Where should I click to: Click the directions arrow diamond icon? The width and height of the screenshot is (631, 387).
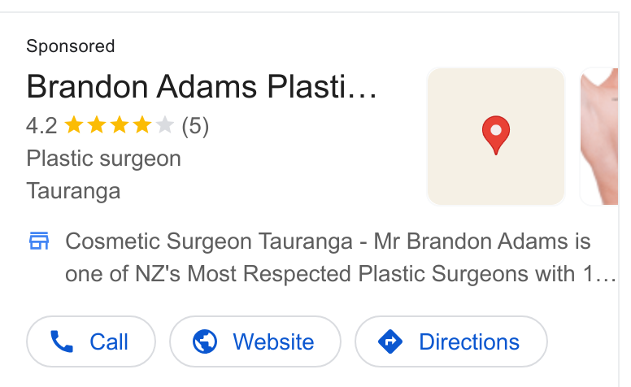pyautogui.click(x=390, y=341)
